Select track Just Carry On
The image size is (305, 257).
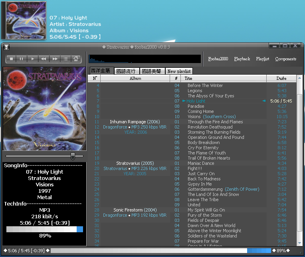click(x=201, y=174)
